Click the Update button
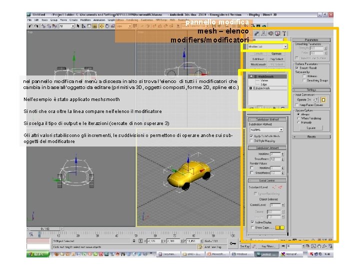Screen dimensions: 360x270 pyautogui.click(x=311, y=127)
